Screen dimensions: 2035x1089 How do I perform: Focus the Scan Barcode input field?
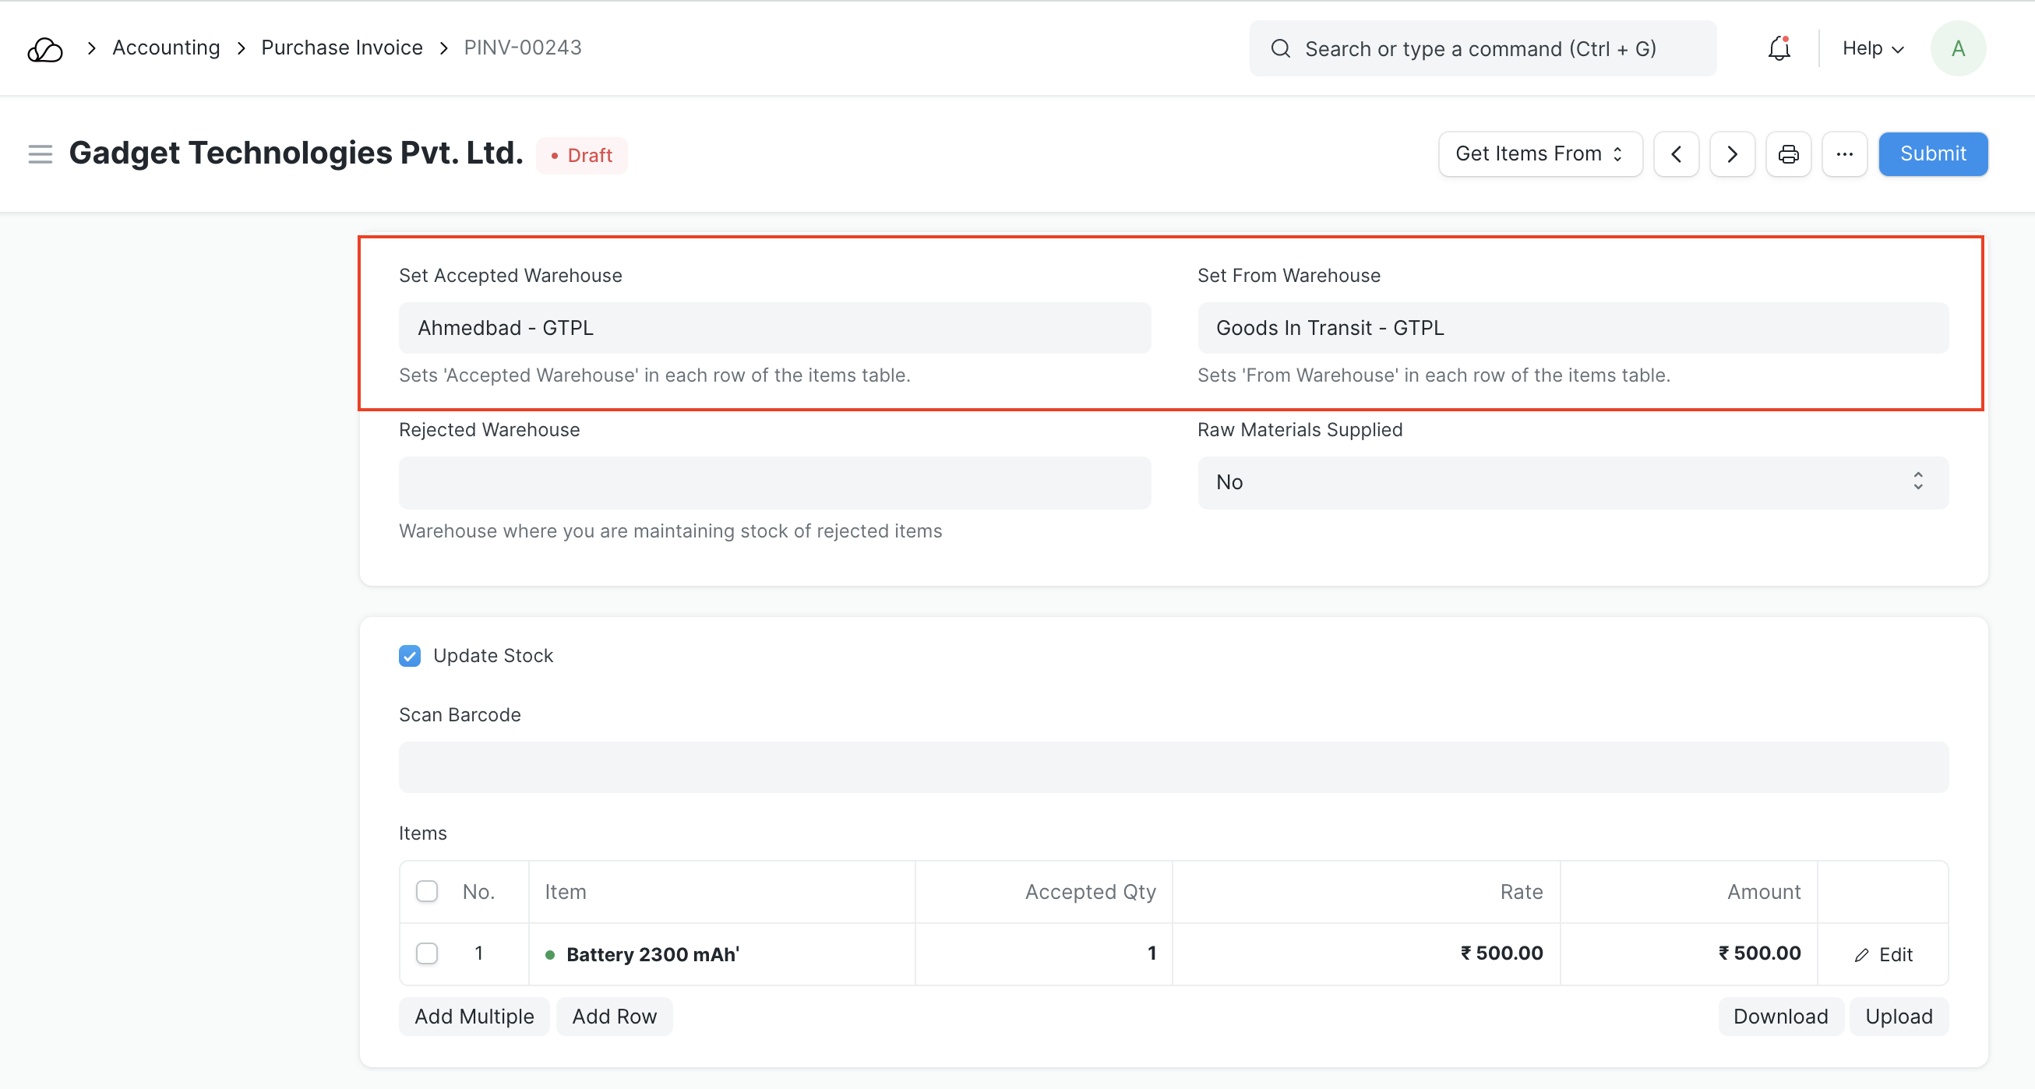click(x=1173, y=767)
